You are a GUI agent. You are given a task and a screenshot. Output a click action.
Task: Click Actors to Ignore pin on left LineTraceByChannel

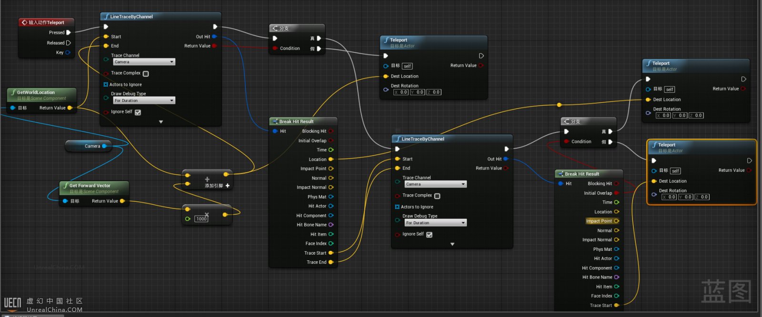pyautogui.click(x=106, y=85)
